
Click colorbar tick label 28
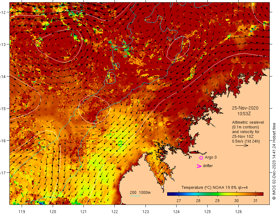click(198, 200)
